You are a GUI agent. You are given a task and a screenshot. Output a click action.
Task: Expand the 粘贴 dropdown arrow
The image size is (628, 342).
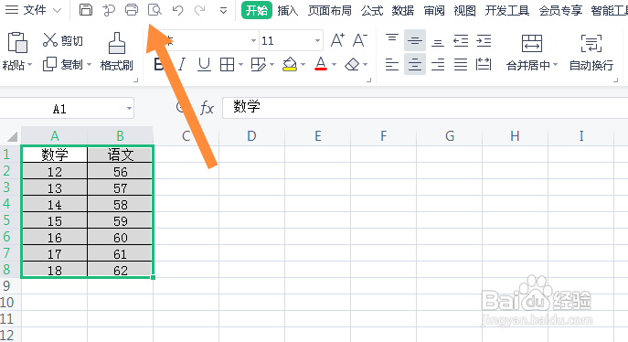[30, 65]
